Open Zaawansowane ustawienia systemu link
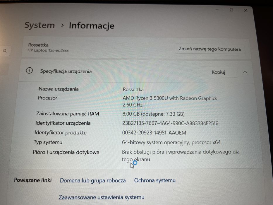 click(x=101, y=197)
